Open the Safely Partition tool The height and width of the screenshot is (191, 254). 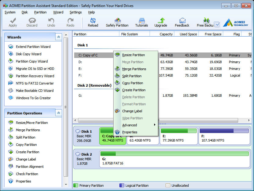(117, 22)
